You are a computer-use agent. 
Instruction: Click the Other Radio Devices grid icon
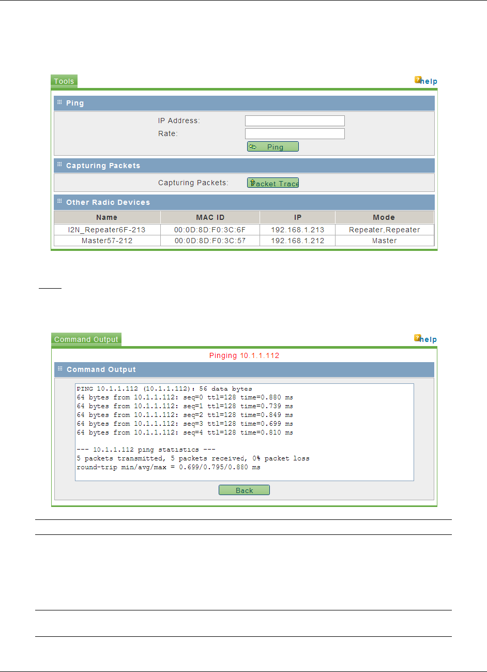pos(60,201)
